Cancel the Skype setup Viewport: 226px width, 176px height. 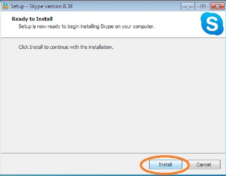[204, 165]
